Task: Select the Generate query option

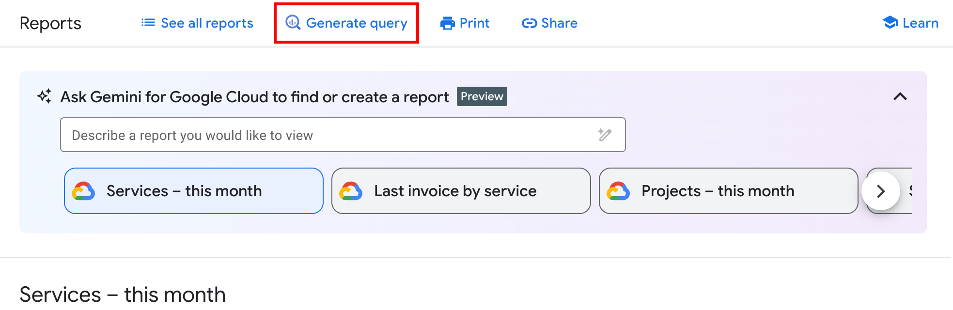Action: [x=357, y=23]
